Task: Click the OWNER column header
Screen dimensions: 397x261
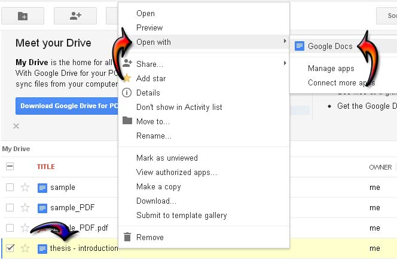Action: (x=380, y=167)
